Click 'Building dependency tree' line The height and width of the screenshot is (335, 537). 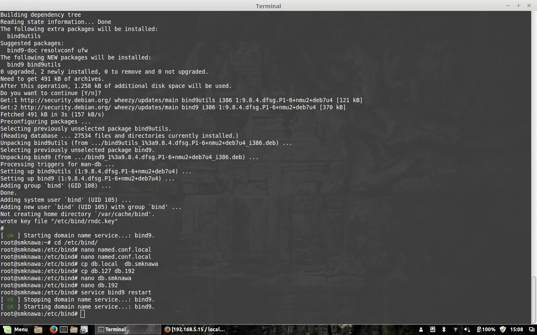(x=41, y=15)
